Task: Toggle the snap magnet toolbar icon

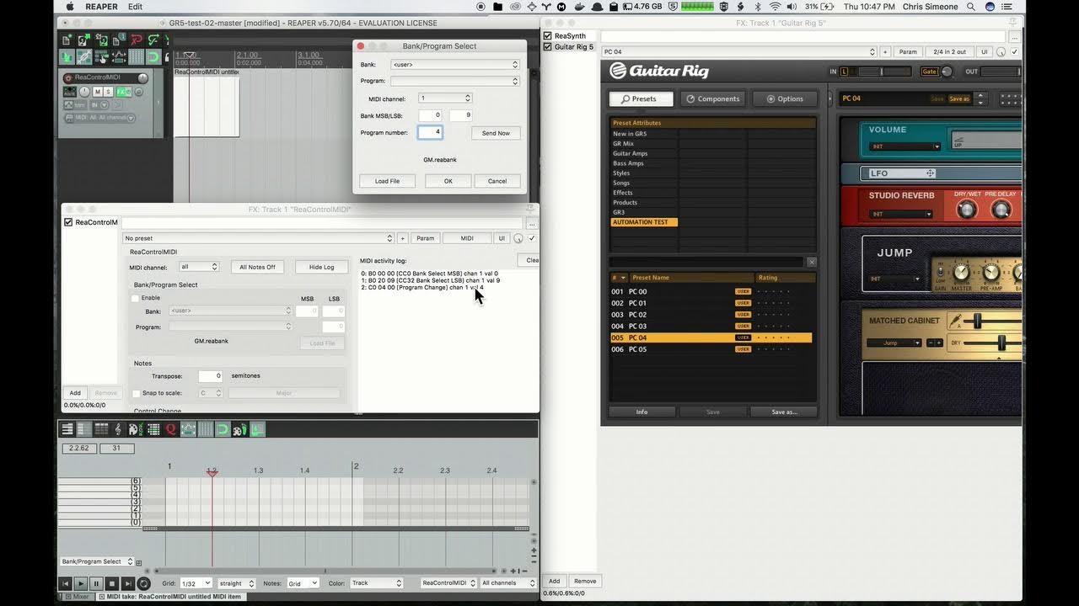Action: [153, 57]
